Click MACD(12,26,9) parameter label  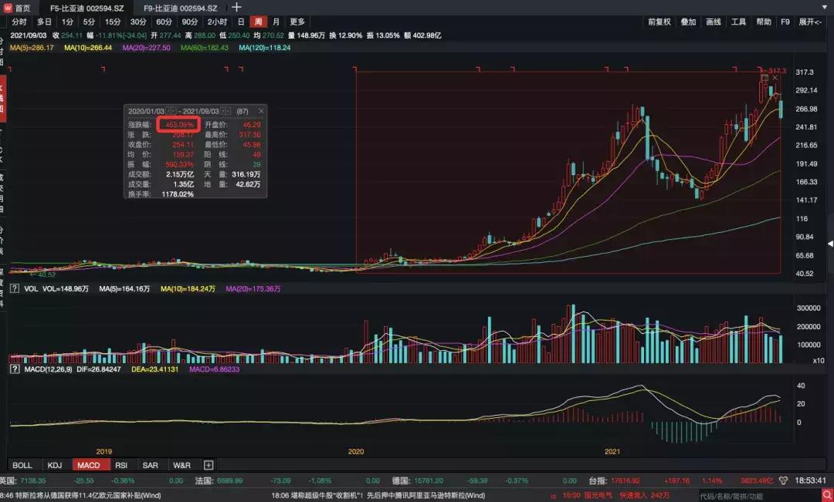coord(48,369)
